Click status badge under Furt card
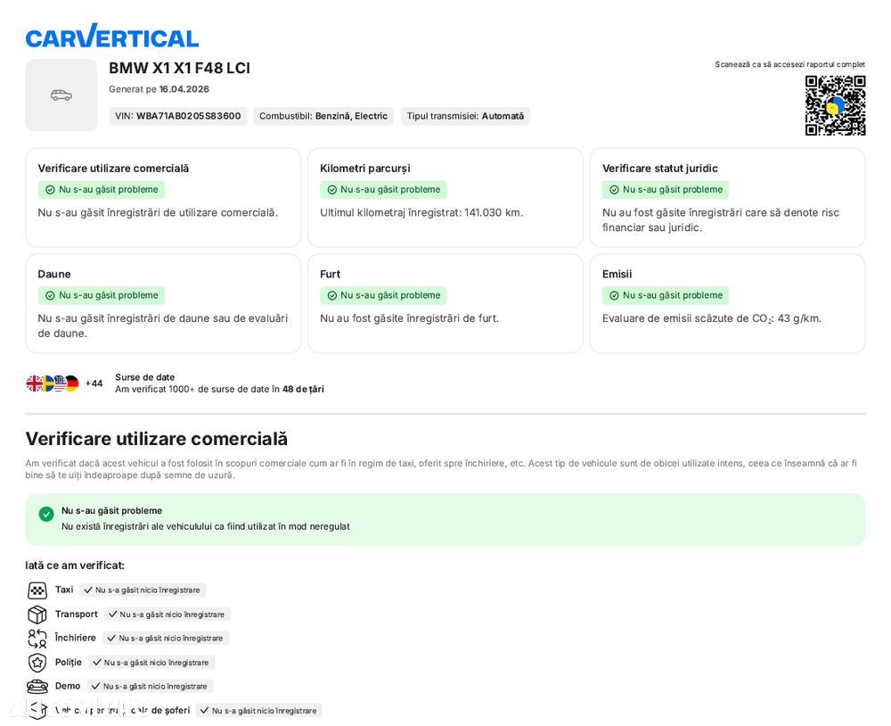The height and width of the screenshot is (726, 891). 383,295
